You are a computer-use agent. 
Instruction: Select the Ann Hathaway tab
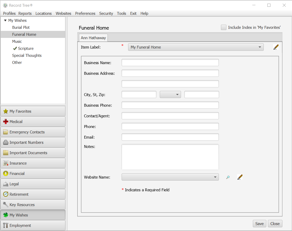93,38
